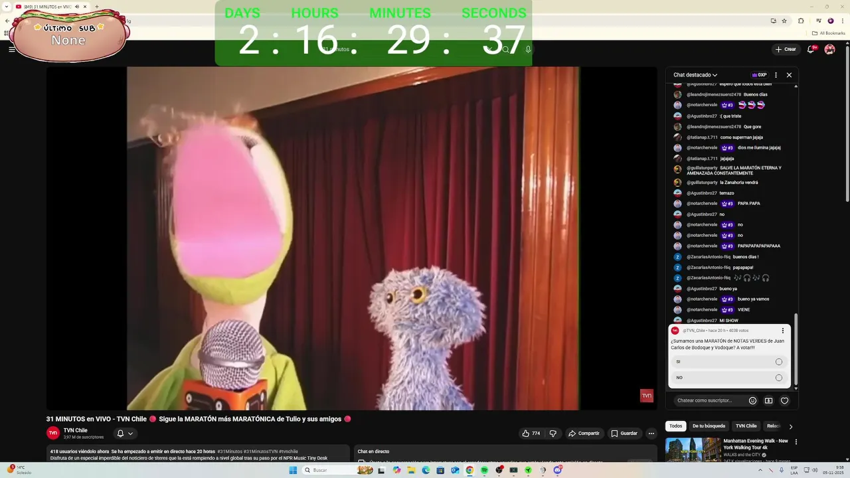Toggle the channel notification bell

click(x=120, y=434)
